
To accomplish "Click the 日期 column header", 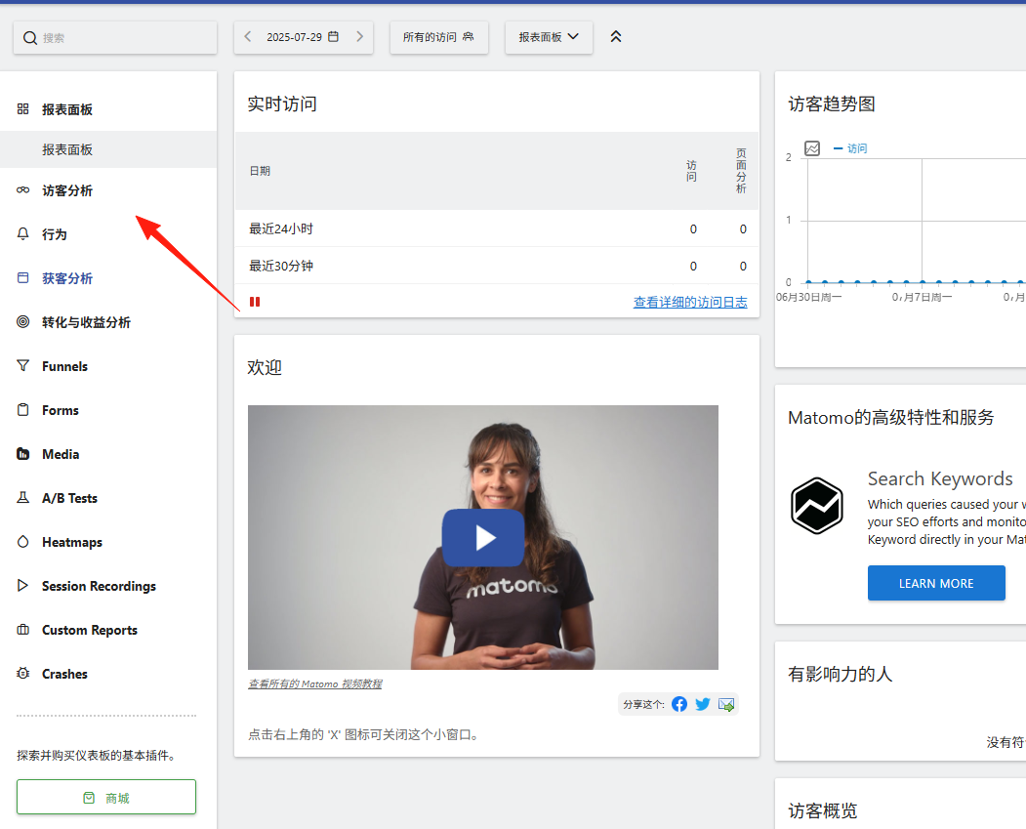I will (260, 171).
